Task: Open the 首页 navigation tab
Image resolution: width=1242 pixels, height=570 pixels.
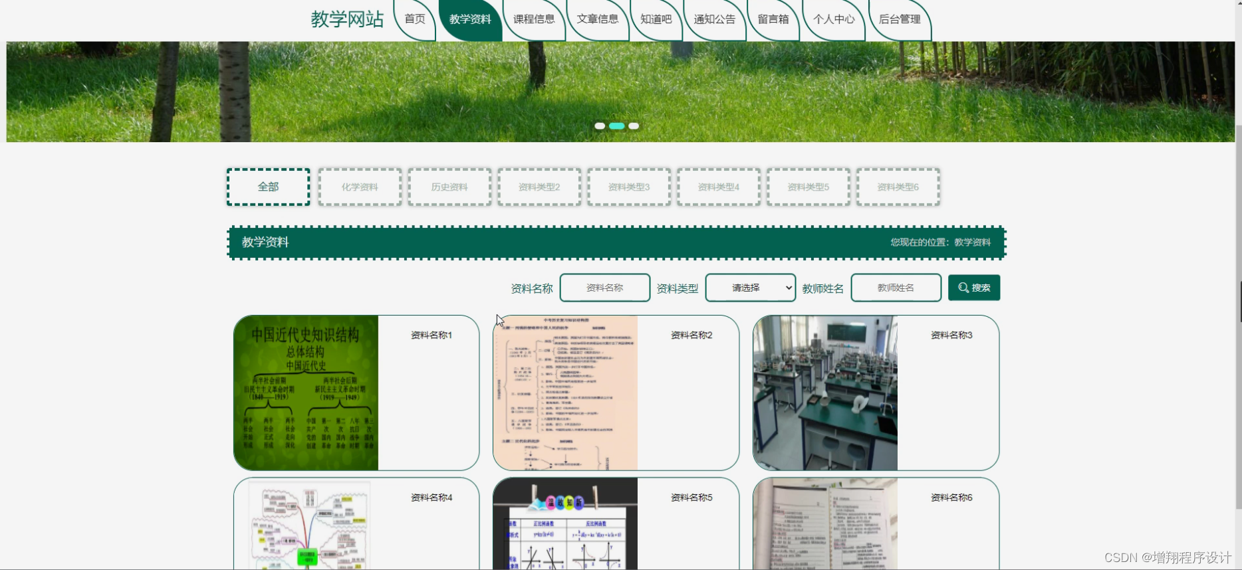Action: click(x=415, y=19)
